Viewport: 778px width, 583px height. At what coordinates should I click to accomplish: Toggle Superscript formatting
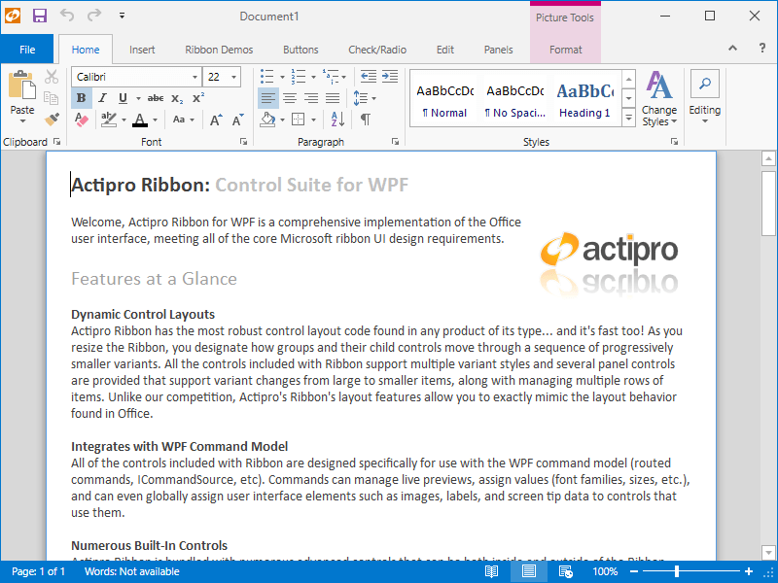[x=198, y=98]
